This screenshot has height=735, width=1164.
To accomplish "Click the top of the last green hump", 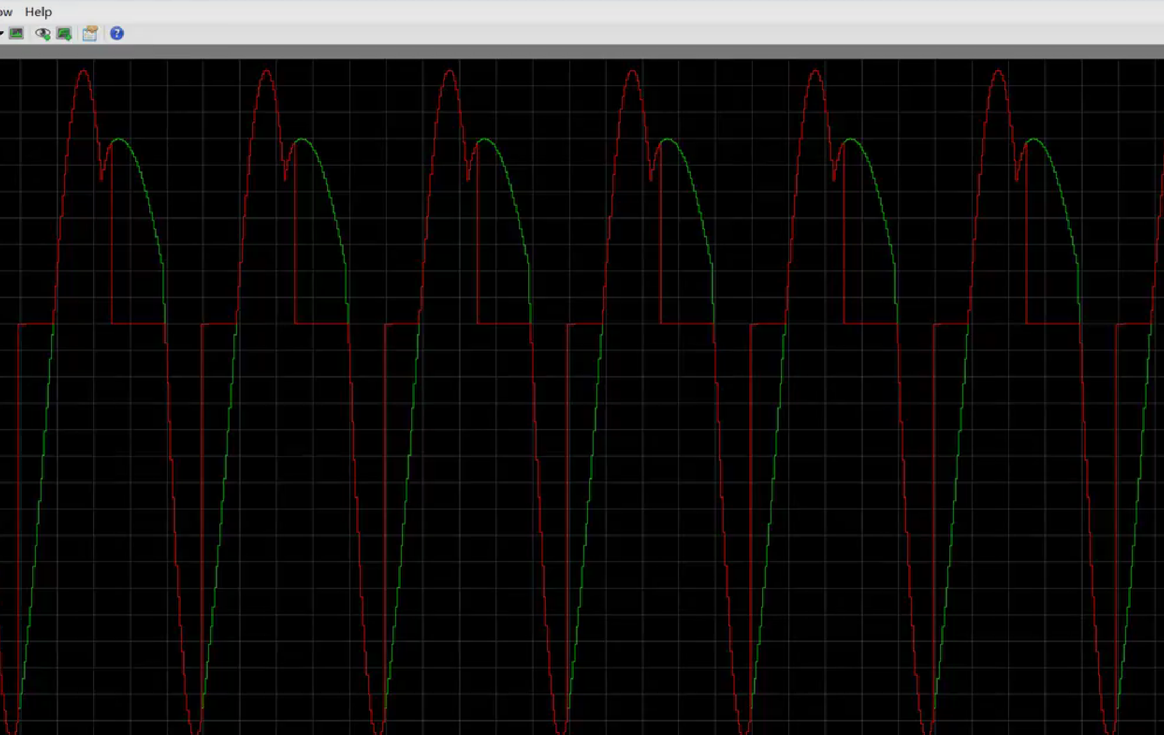I will click(1034, 139).
